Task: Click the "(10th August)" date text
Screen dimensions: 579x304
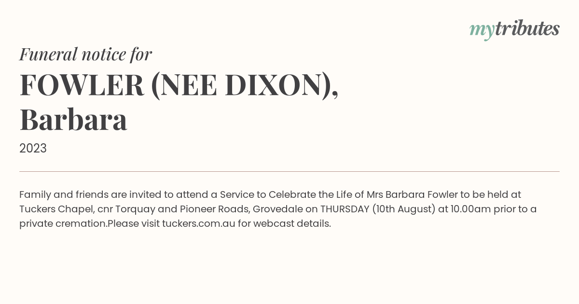Action: 403,209
